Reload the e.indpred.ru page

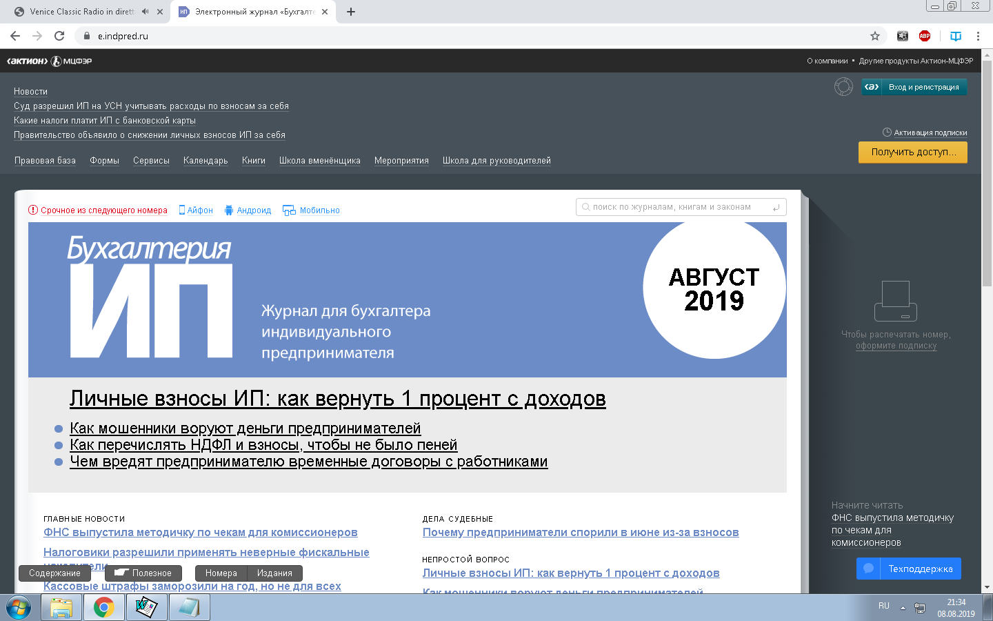[x=59, y=36]
